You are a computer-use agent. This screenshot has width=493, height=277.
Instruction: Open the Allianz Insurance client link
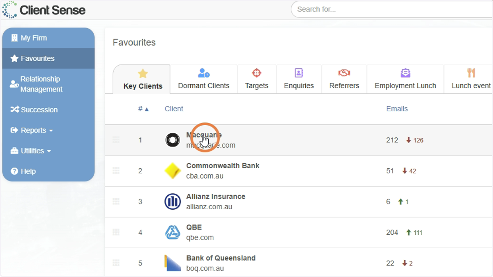click(216, 197)
